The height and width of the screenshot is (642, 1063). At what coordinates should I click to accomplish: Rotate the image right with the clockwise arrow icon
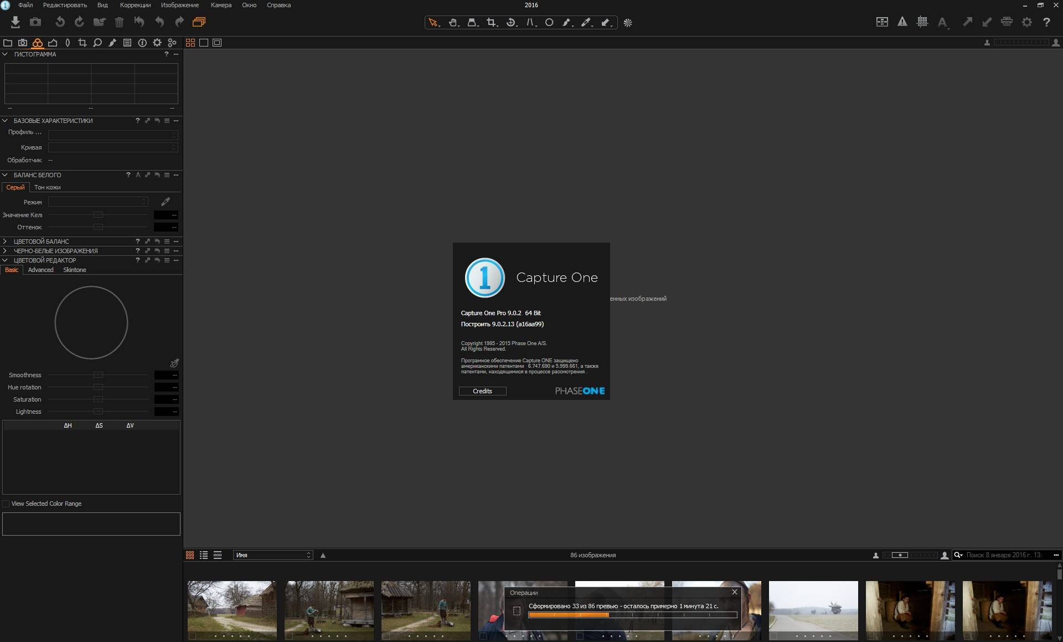[x=79, y=22]
